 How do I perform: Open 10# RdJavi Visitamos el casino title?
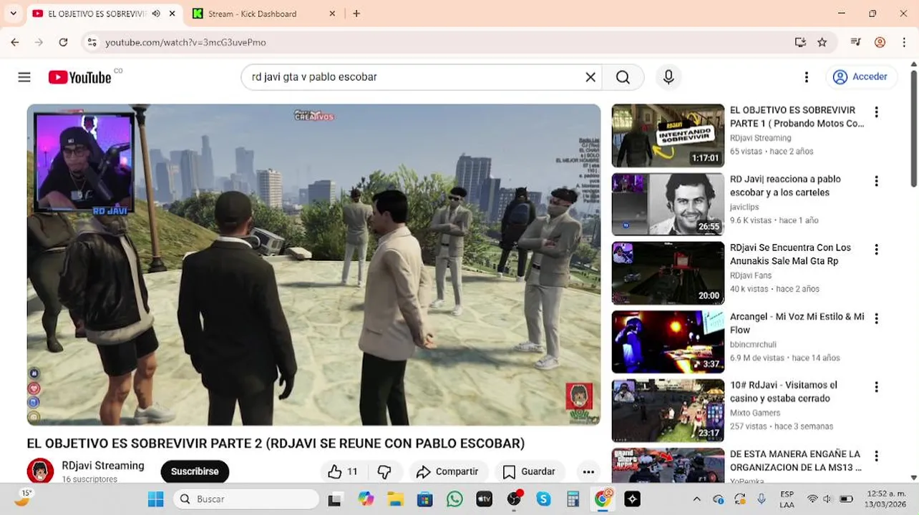[784, 391]
